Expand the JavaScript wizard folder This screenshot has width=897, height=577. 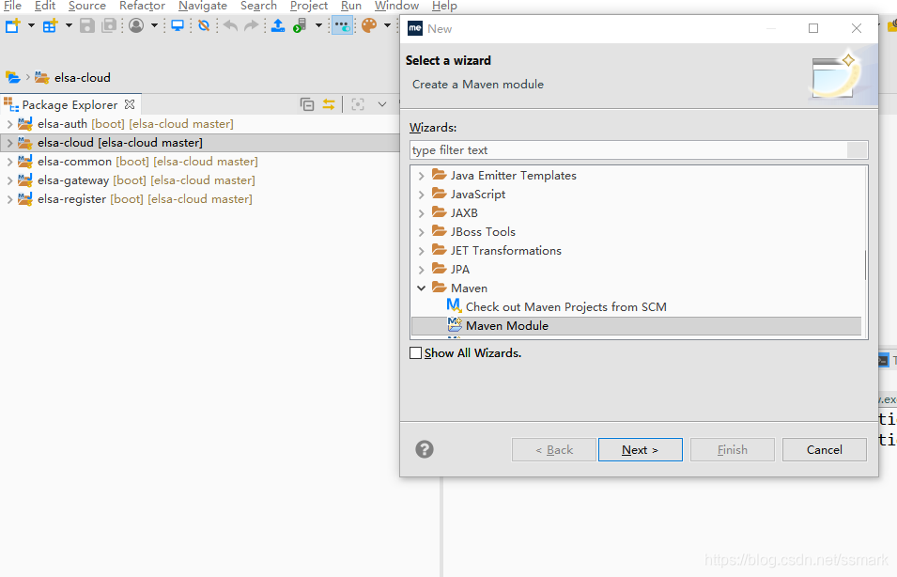(x=422, y=195)
